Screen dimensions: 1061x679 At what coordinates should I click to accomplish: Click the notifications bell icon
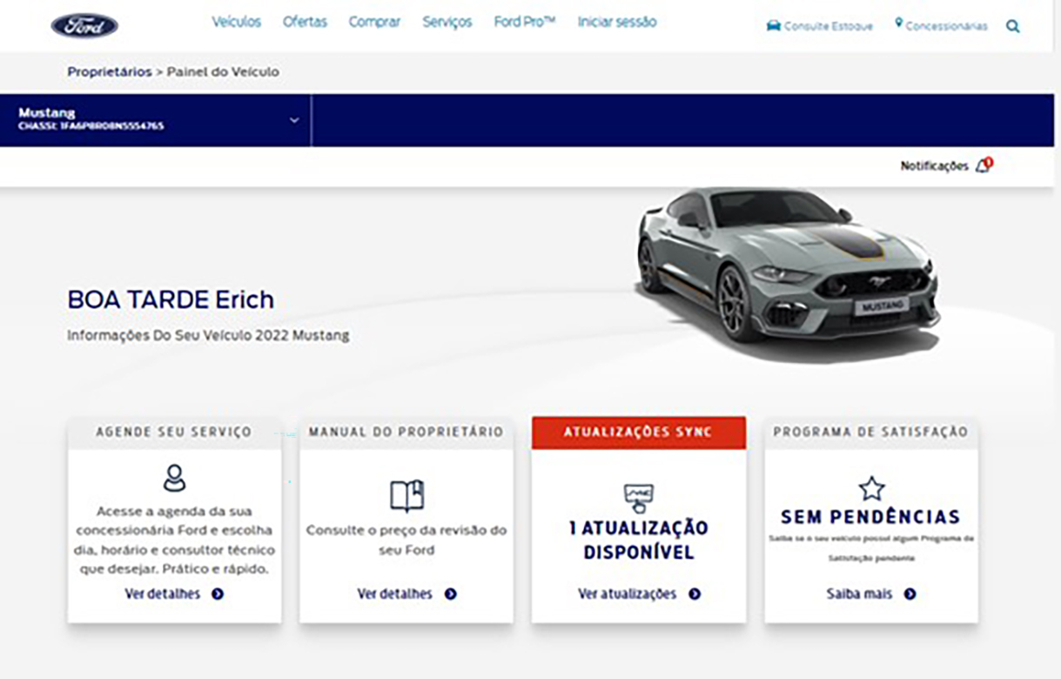[x=984, y=165]
